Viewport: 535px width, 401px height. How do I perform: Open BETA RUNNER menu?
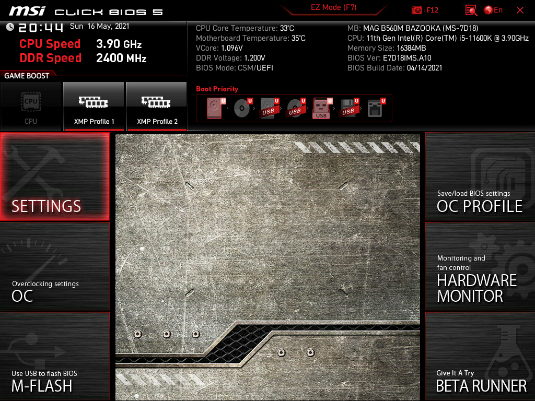pos(480,356)
